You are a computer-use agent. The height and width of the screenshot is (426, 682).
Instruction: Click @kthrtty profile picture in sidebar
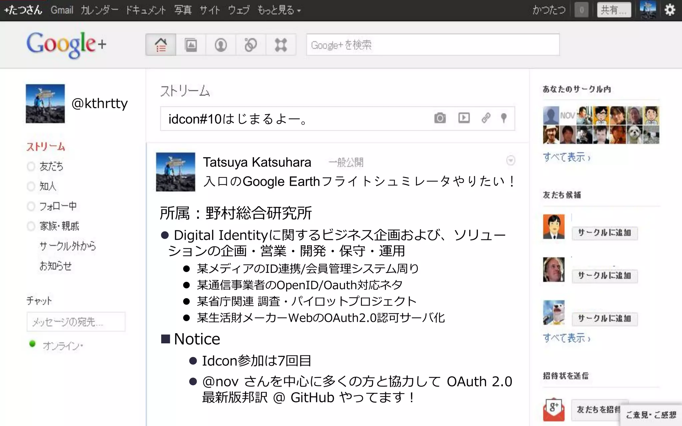point(45,104)
